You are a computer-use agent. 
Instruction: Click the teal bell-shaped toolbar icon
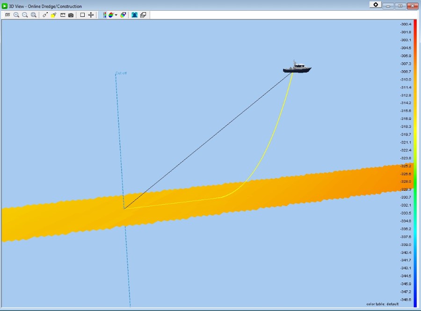[135, 15]
